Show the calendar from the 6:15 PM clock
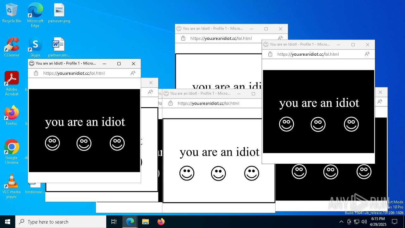Viewport: 405px width, 228px height. click(378, 222)
